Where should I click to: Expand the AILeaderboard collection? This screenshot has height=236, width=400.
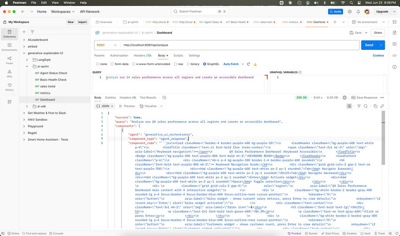tap(24, 40)
